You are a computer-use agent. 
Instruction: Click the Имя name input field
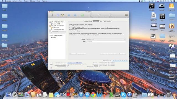[106, 42]
